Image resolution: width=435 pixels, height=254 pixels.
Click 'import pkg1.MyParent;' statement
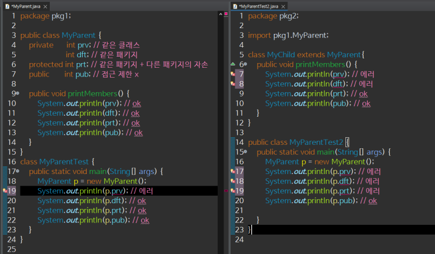coord(288,36)
